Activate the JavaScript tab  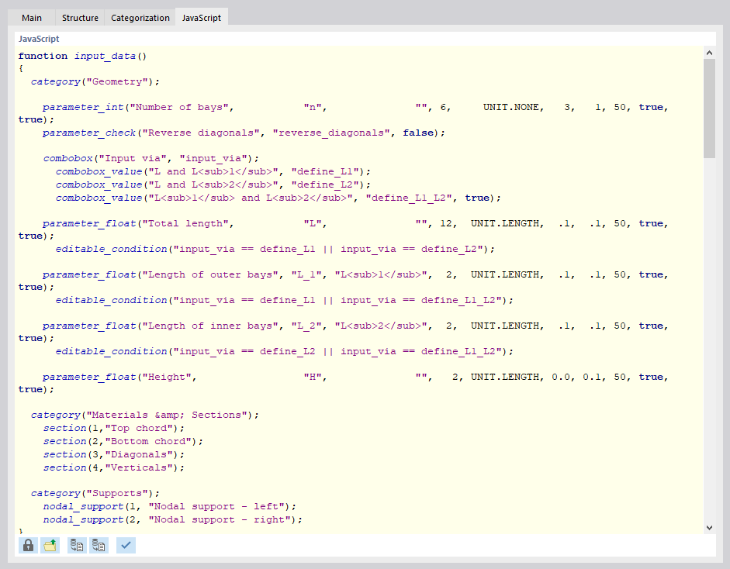[200, 17]
